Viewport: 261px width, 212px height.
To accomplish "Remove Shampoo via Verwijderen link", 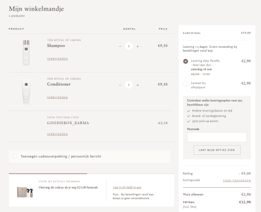I will pos(57,59).
